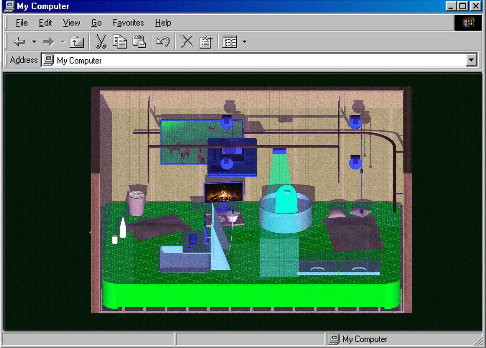This screenshot has width=486, height=348.
Task: Open the Forward history dropdown arrow
Action: pos(63,42)
